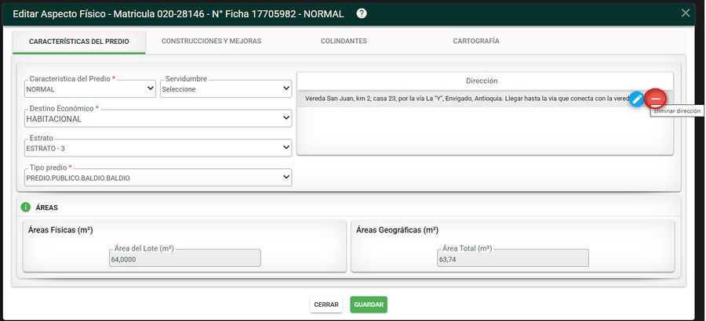This screenshot has width=706, height=321.
Task: Click the green info icon beside ÁREAS
Action: click(26, 207)
